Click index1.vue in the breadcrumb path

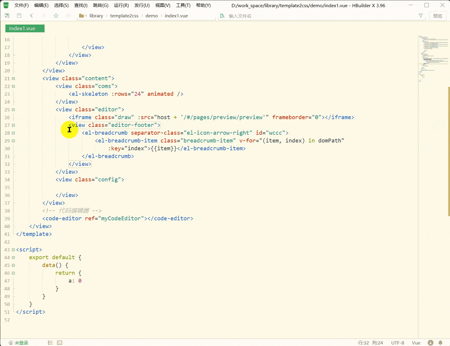coord(176,16)
